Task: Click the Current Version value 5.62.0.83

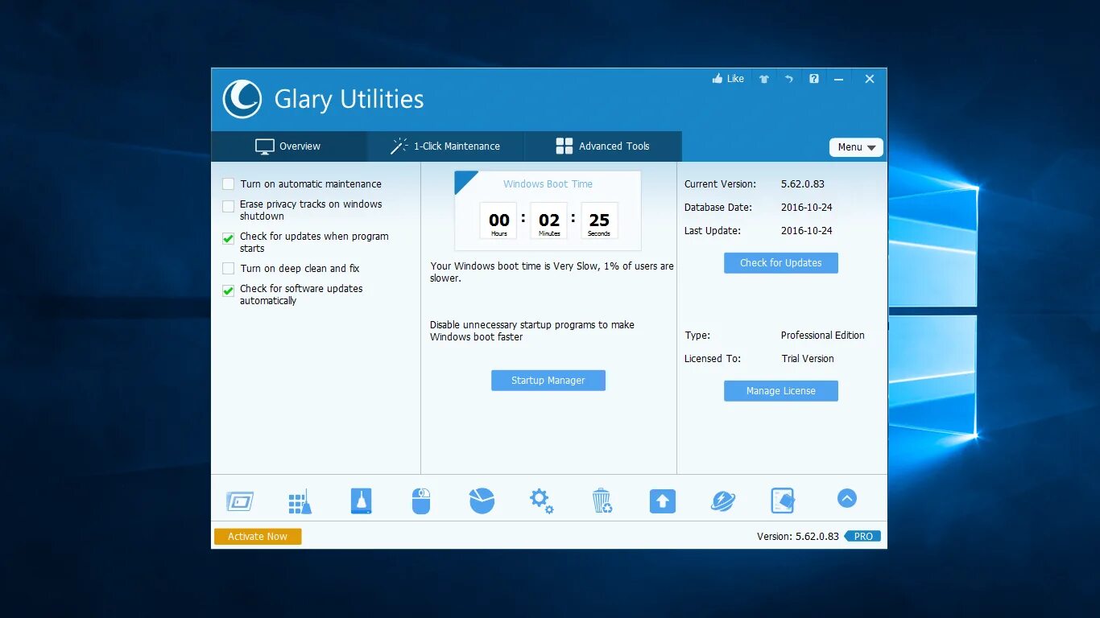Action: (x=803, y=184)
